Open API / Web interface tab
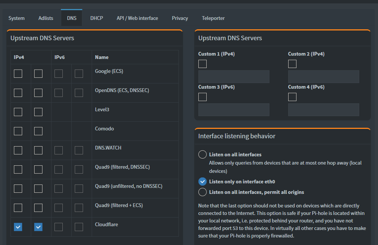Viewport: 378px width, 245px height. click(x=137, y=18)
